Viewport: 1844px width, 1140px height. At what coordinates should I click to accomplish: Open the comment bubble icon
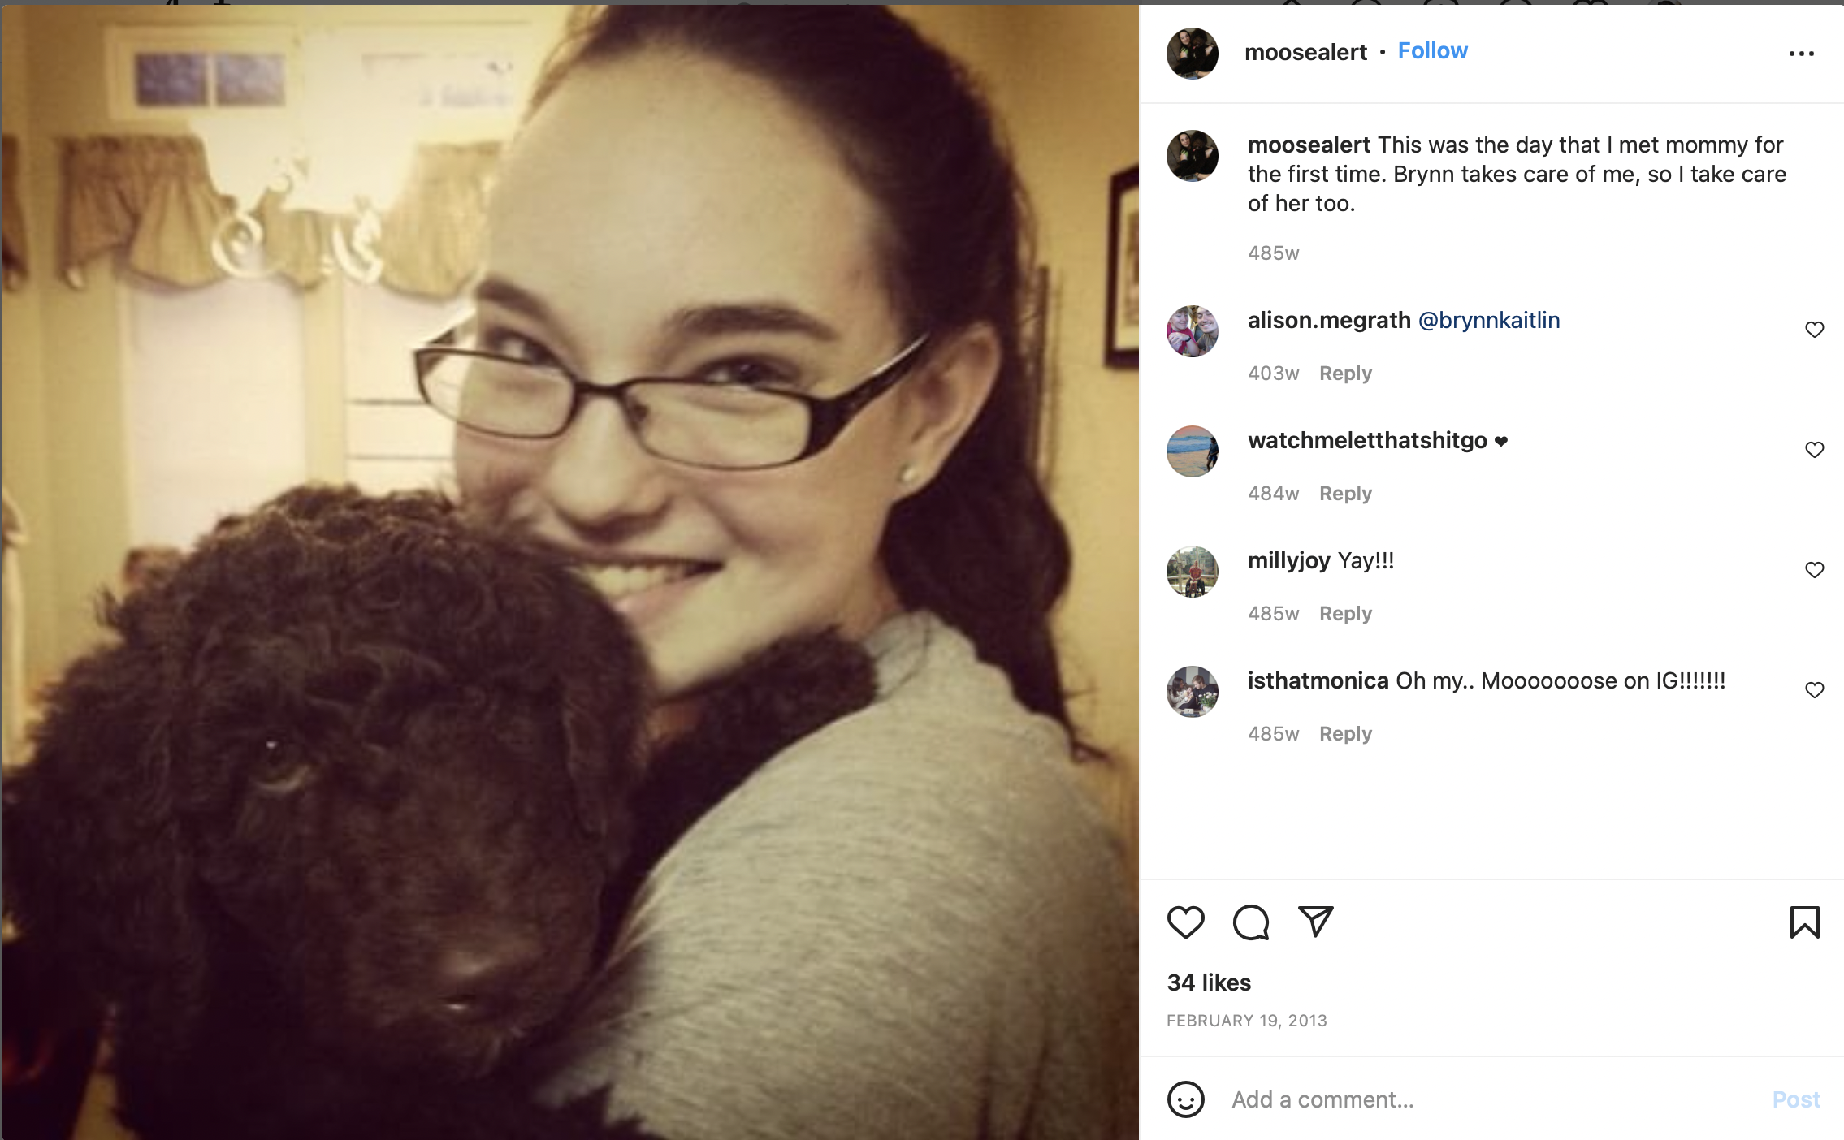pyautogui.click(x=1250, y=922)
